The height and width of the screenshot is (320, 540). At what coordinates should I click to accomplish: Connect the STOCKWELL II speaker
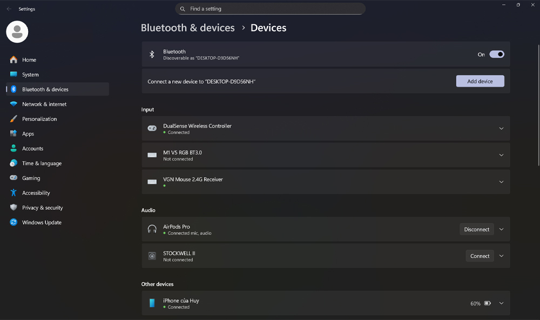tap(480, 256)
